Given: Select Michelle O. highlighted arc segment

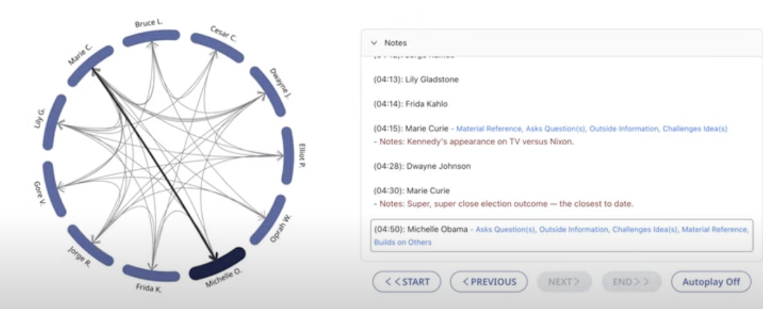Looking at the screenshot, I should pyautogui.click(x=217, y=264).
